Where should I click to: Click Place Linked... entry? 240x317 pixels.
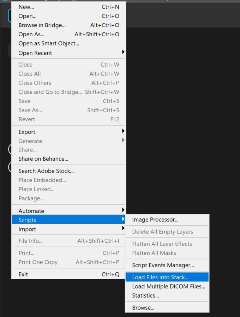[x=69, y=189]
